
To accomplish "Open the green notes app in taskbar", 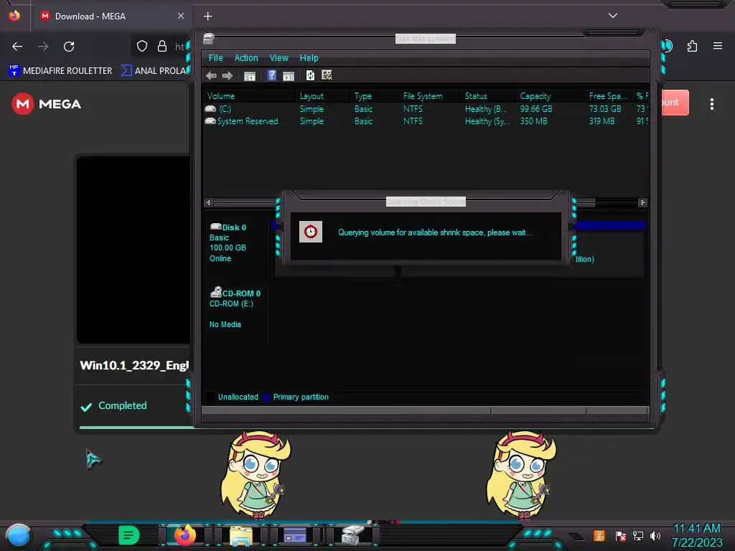I will 129,535.
